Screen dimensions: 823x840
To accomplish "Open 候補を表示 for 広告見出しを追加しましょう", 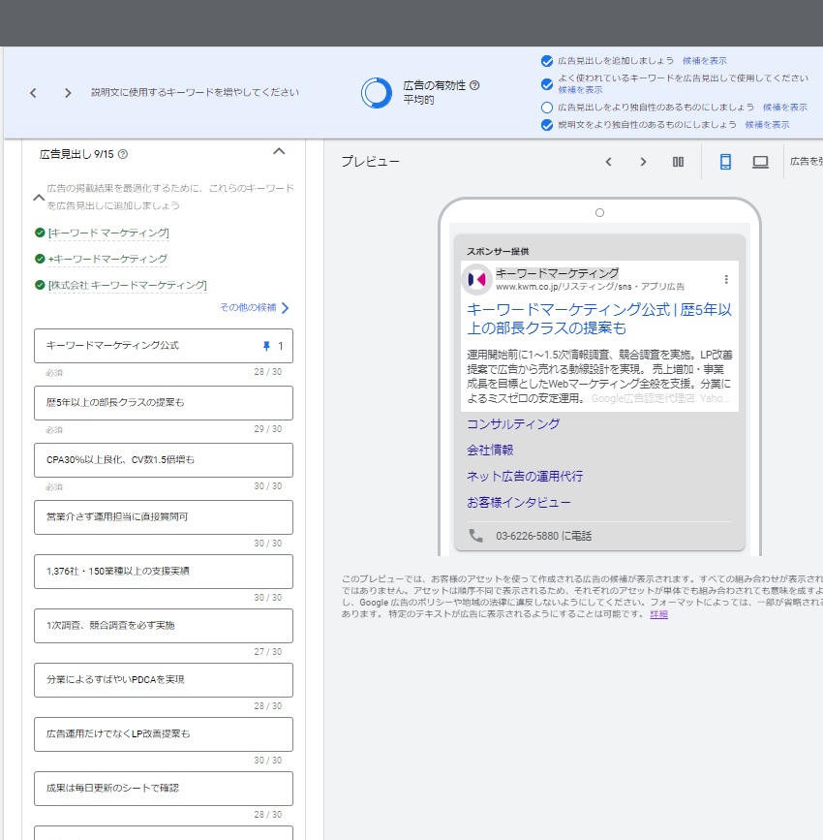I will (x=705, y=61).
